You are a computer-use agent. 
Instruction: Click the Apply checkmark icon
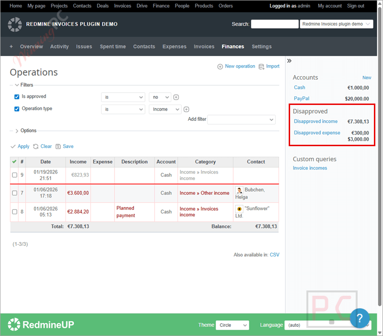[x=13, y=147]
